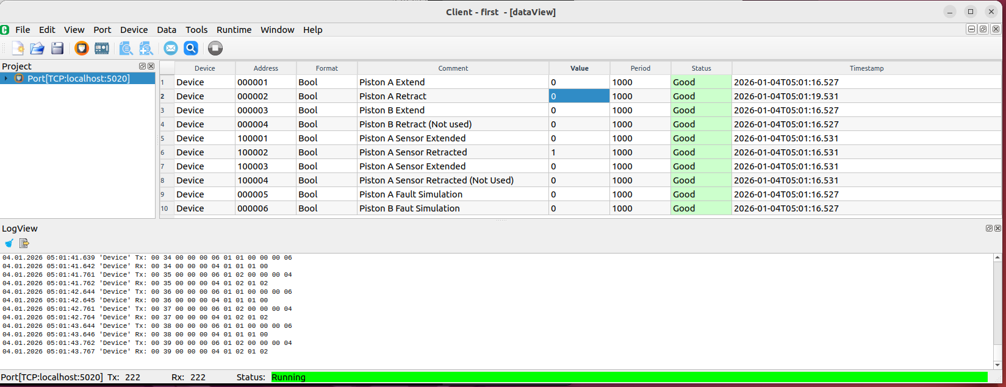Click the 'Piston A Extend' comment cell
The image size is (1006, 387).
453,82
